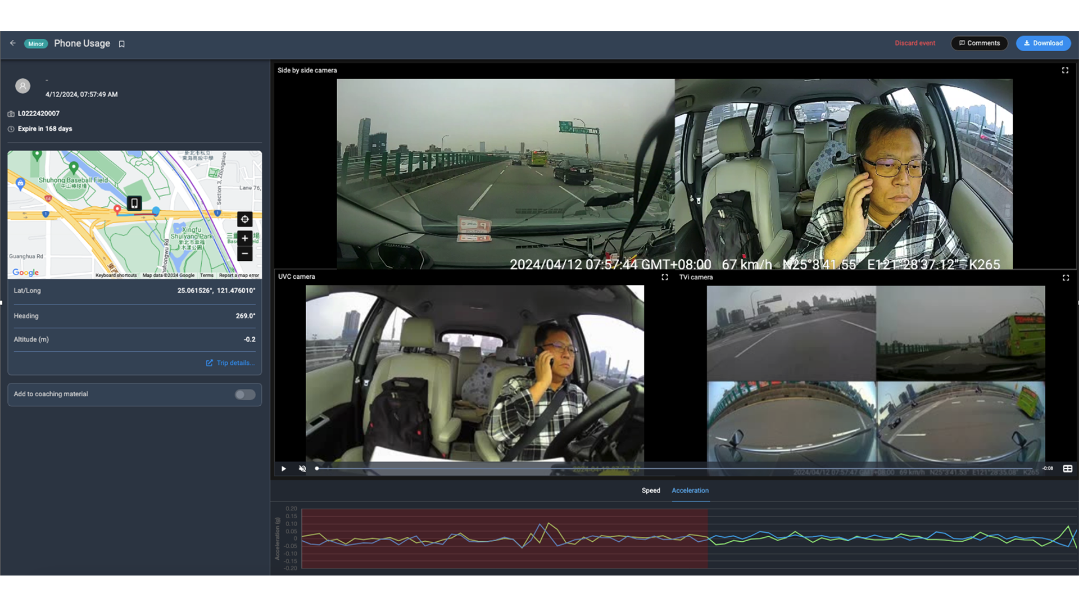Click the device ID camera icon
The image size is (1079, 607).
pos(11,114)
